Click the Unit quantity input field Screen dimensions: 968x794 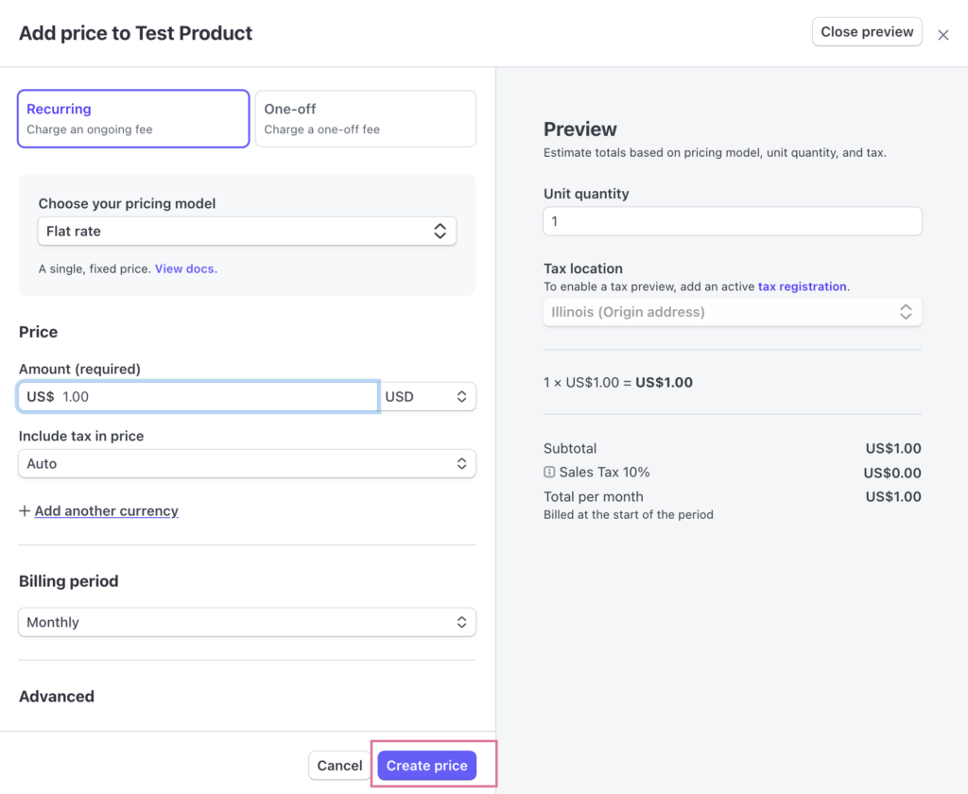pos(733,221)
